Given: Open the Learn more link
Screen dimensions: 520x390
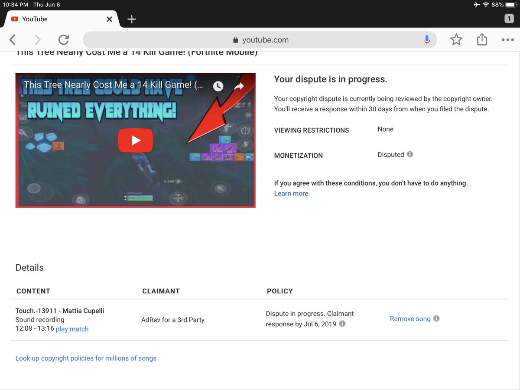Looking at the screenshot, I should pyautogui.click(x=291, y=194).
